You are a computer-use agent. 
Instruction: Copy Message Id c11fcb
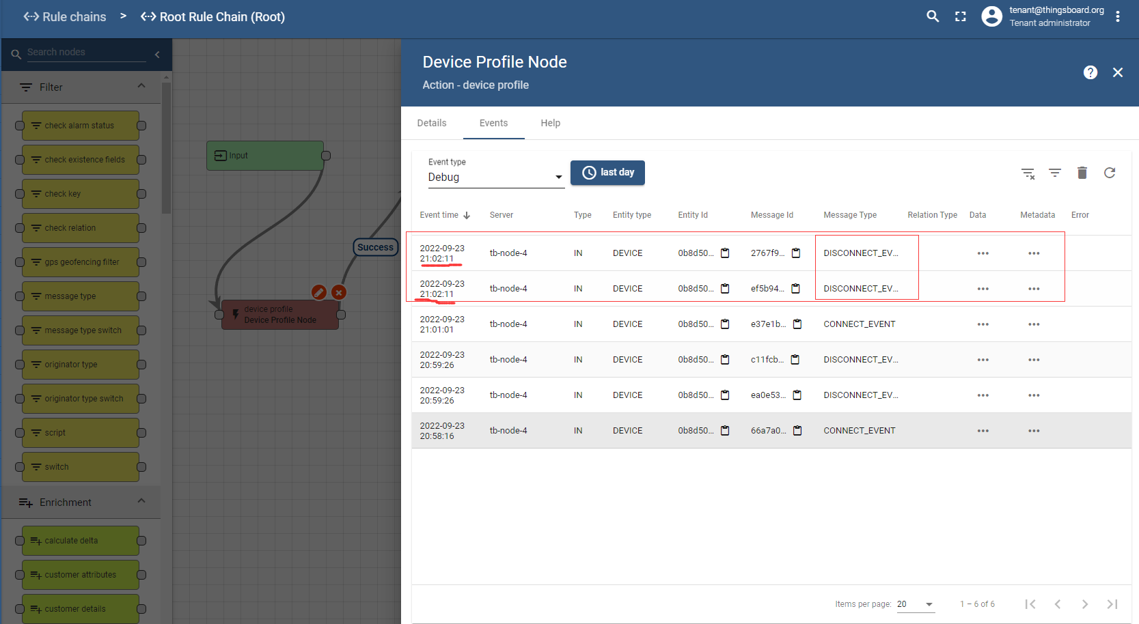pyautogui.click(x=795, y=360)
